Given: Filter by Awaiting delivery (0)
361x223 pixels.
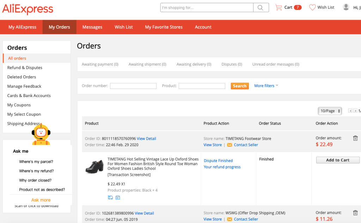Looking at the screenshot, I should click(x=194, y=64).
